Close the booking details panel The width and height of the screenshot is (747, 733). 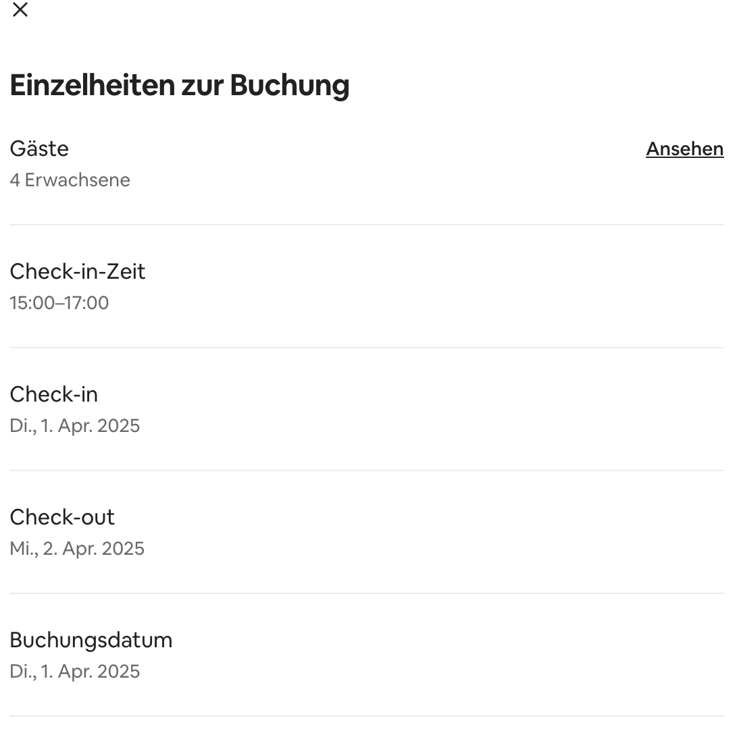20,9
